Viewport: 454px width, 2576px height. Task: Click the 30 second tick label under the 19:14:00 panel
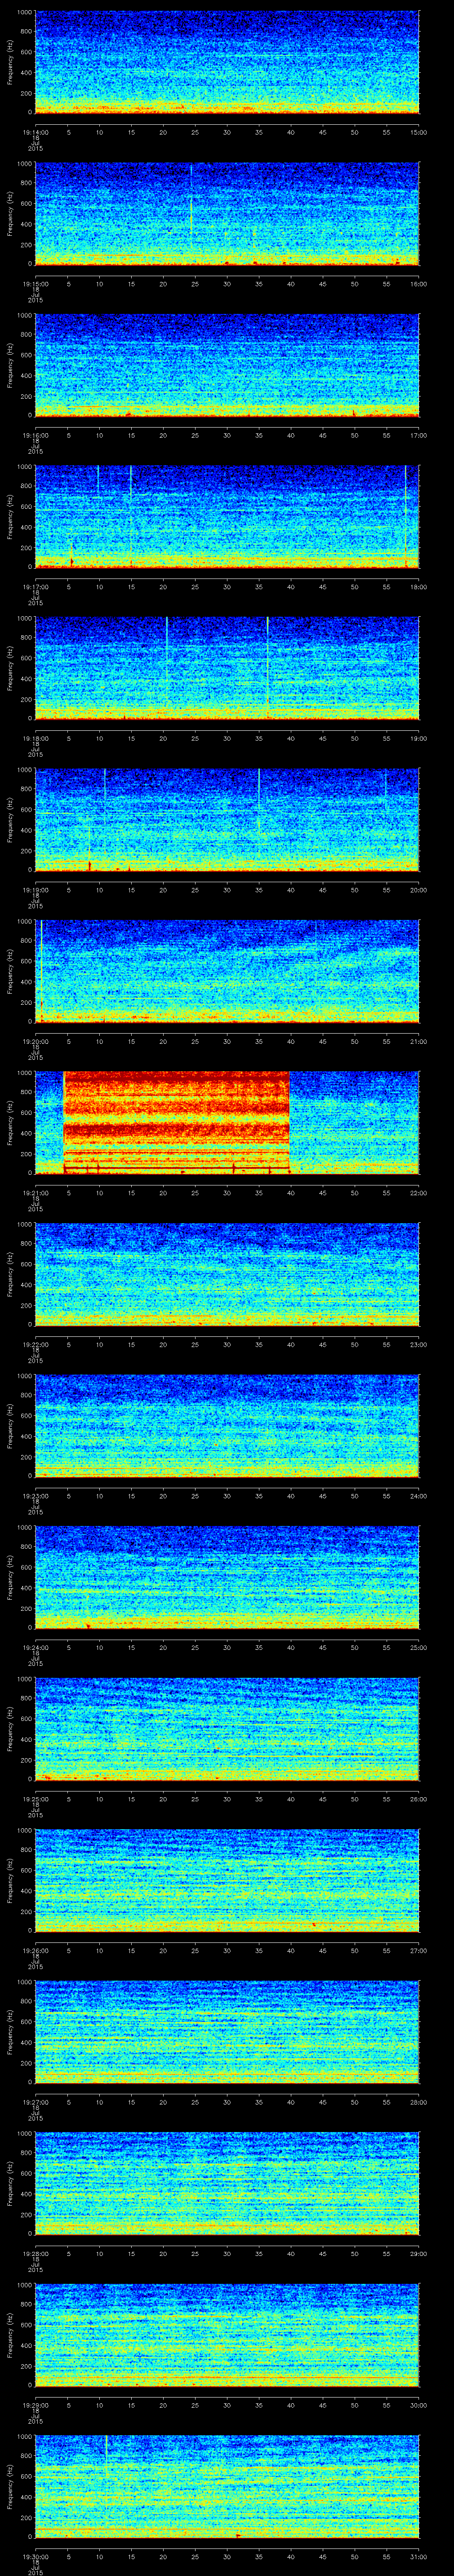click(x=227, y=132)
